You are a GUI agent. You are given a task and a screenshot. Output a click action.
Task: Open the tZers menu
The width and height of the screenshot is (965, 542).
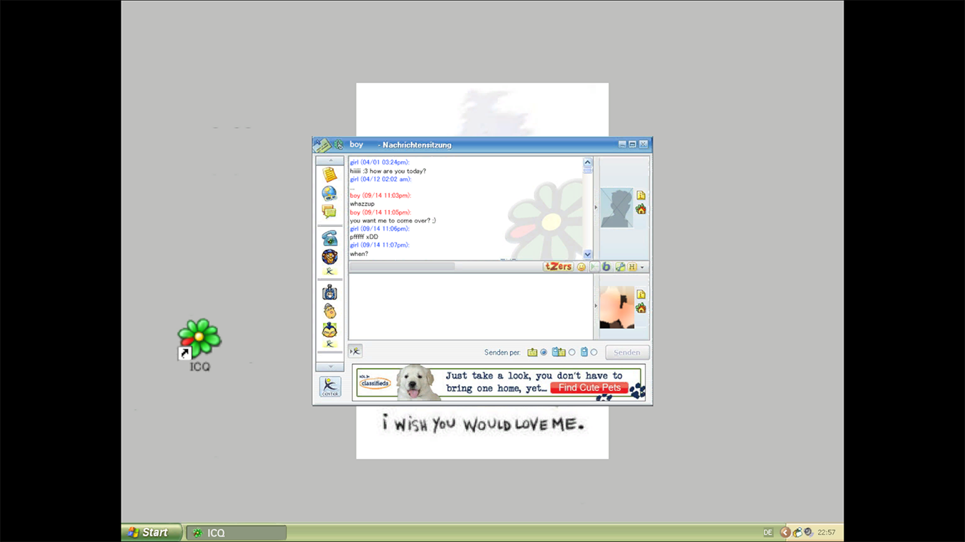point(558,267)
